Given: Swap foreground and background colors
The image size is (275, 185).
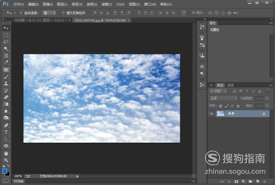Looking at the screenshot, I should tap(8, 166).
